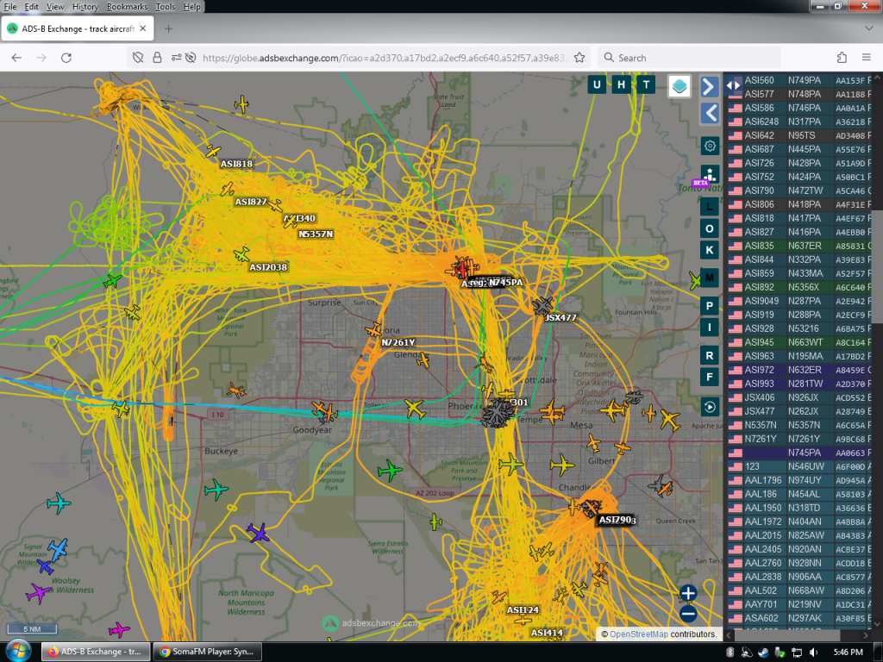Screen dimensions: 883x662
Task: Click the taskbar volume speaker icon
Action: pyautogui.click(x=813, y=653)
